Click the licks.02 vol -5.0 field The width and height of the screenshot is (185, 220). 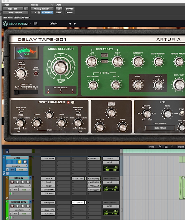click(x=111, y=187)
